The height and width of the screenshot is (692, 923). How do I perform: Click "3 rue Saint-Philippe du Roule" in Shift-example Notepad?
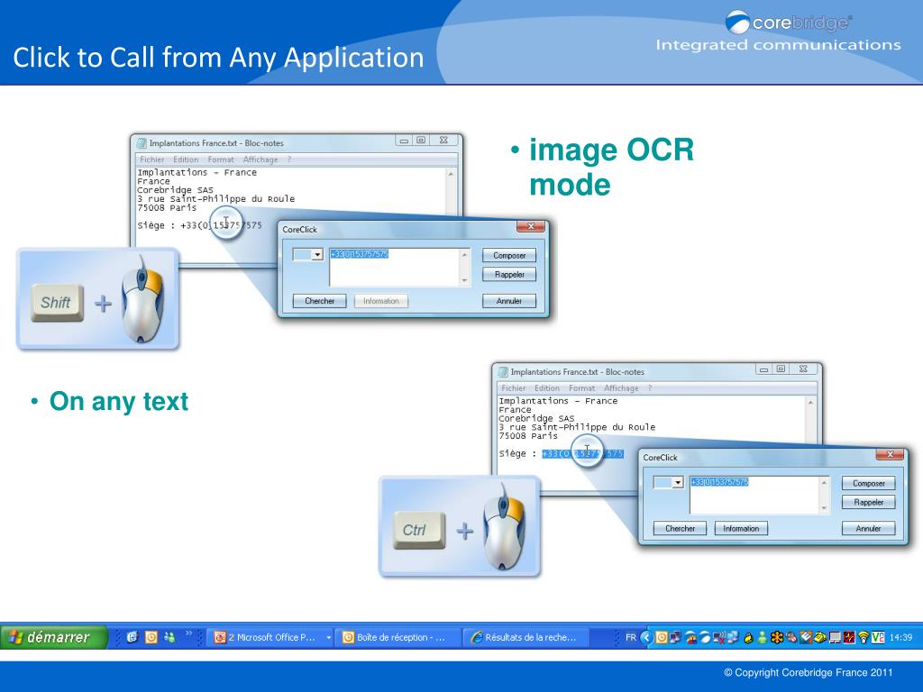click(x=215, y=199)
